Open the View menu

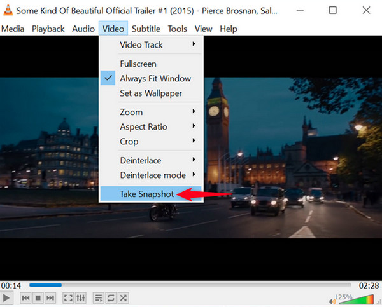tap(203, 29)
